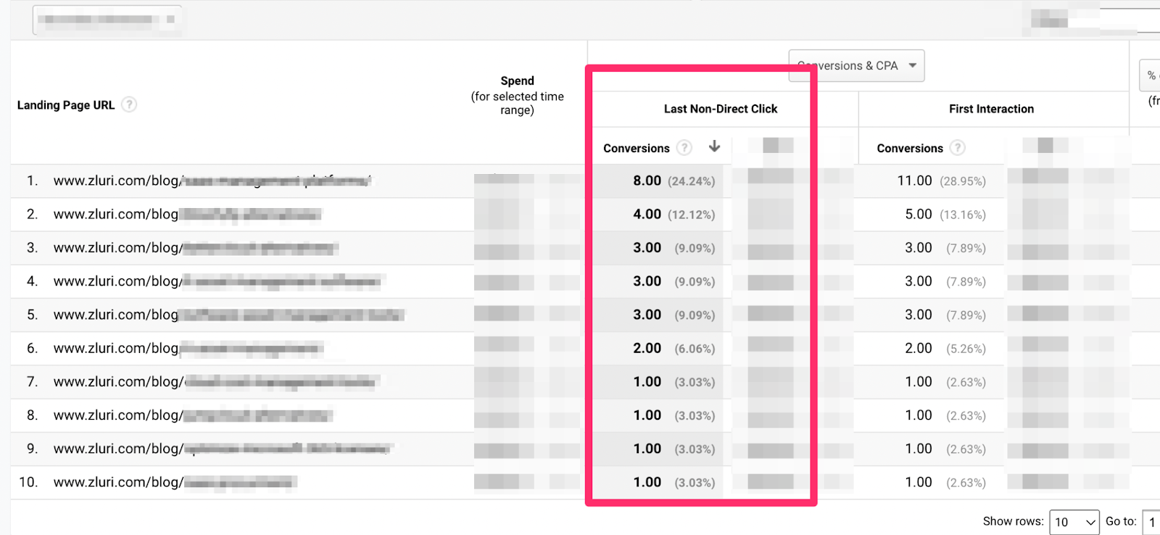Image resolution: width=1160 pixels, height=535 pixels.
Task: Click the Landing Page URL column header
Action: point(66,105)
